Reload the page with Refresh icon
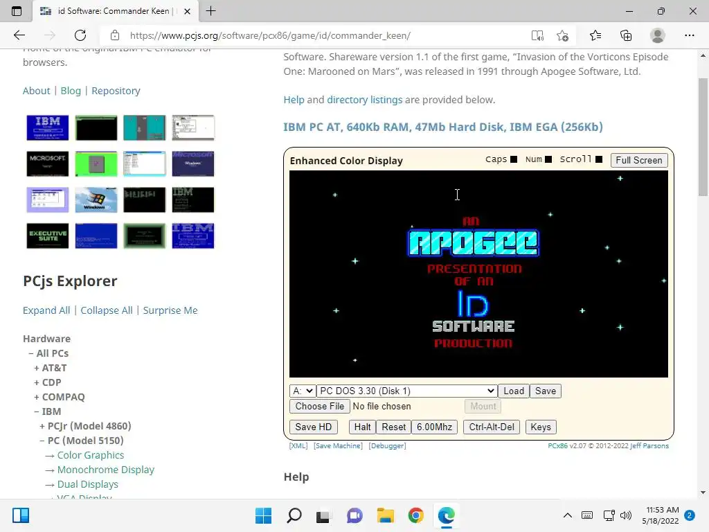The image size is (709, 532). (x=80, y=35)
